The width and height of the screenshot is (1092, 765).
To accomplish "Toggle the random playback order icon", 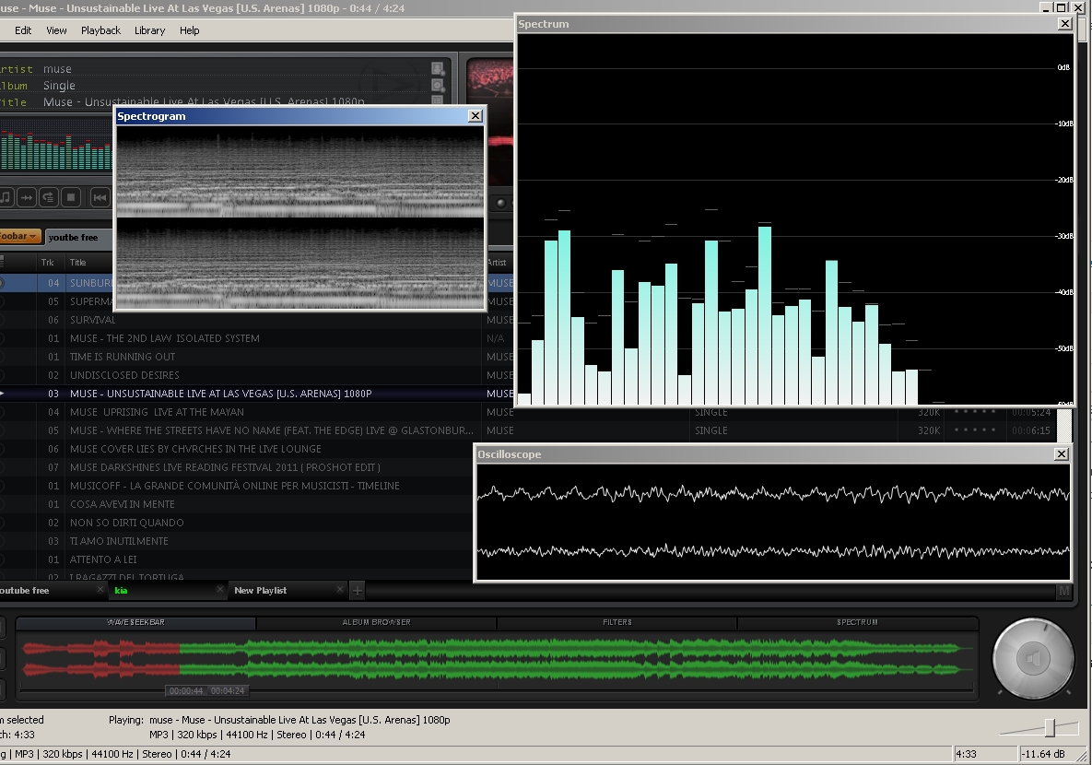I will (x=27, y=198).
